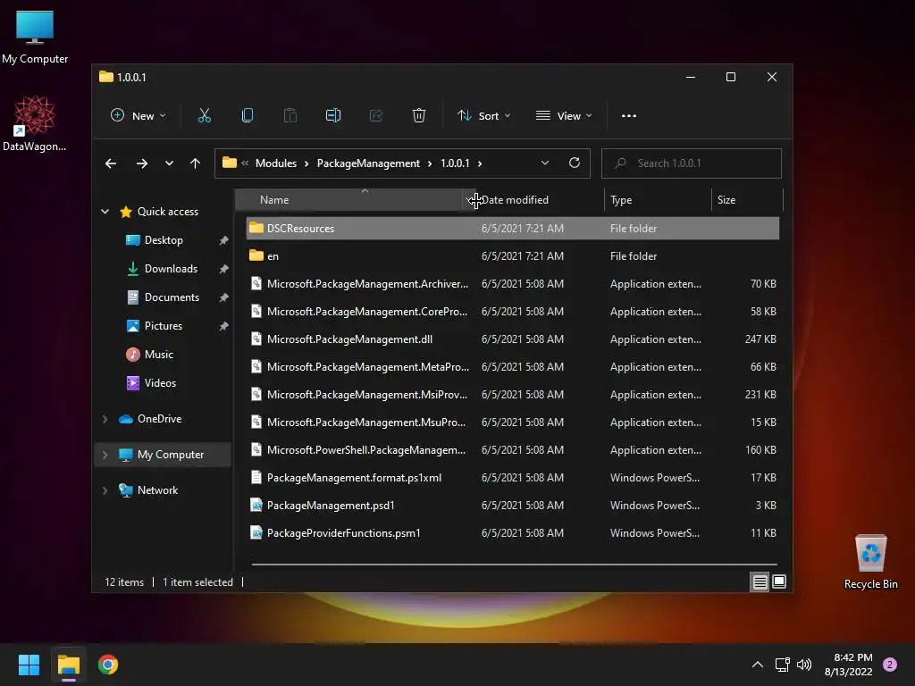Click 1.0.0.1 in the breadcrumb path
Viewport: 915px width, 686px height.
click(455, 163)
